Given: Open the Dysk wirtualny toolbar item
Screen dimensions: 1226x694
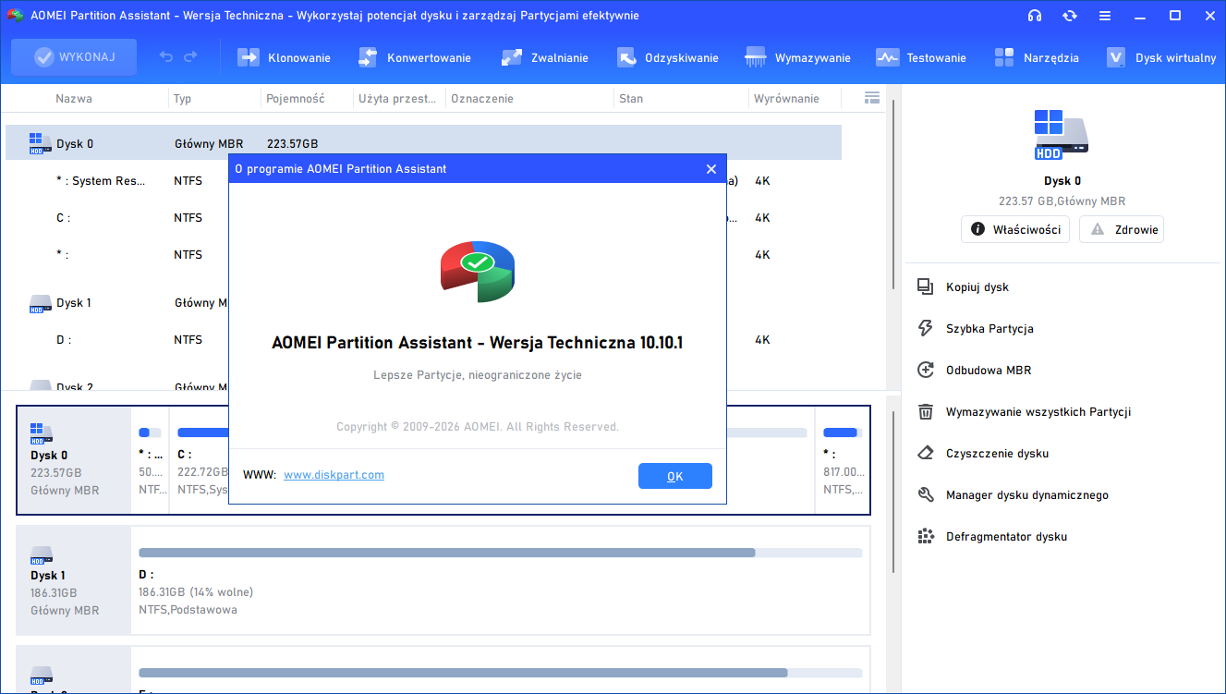Looking at the screenshot, I should 1161,57.
